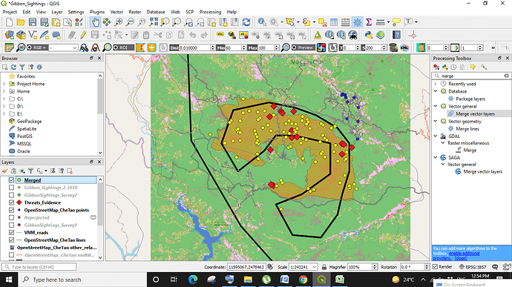The height and width of the screenshot is (287, 512).
Task: Click the Identify Features tool
Action: [261, 22]
